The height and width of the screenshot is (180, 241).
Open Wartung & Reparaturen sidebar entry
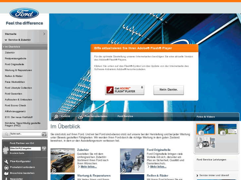(19, 70)
